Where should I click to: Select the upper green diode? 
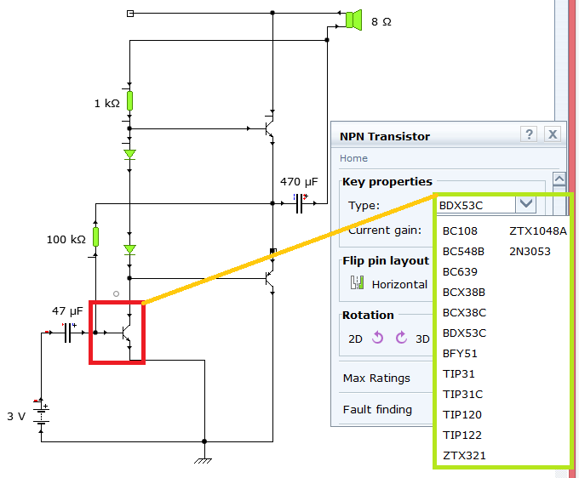129,154
